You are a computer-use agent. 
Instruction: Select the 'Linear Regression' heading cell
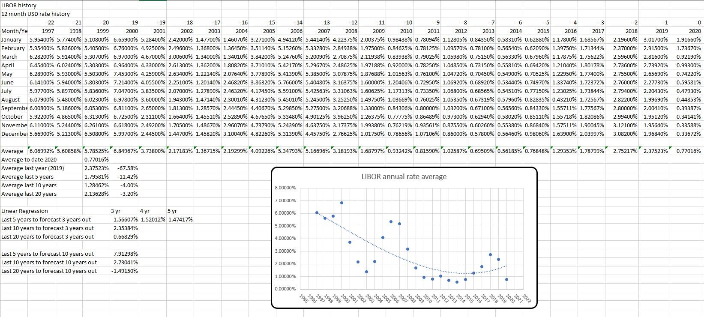tap(24, 211)
